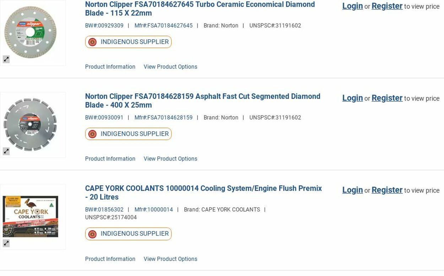Screen dimensions: 444x276
Task: Open Norton Clipper Turbo Ceramic blade title
Action: click(200, 9)
